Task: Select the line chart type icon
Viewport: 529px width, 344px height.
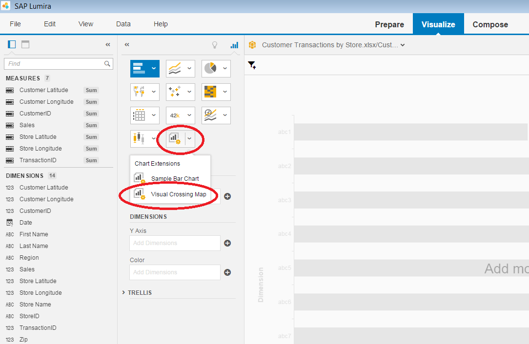Action: point(175,68)
